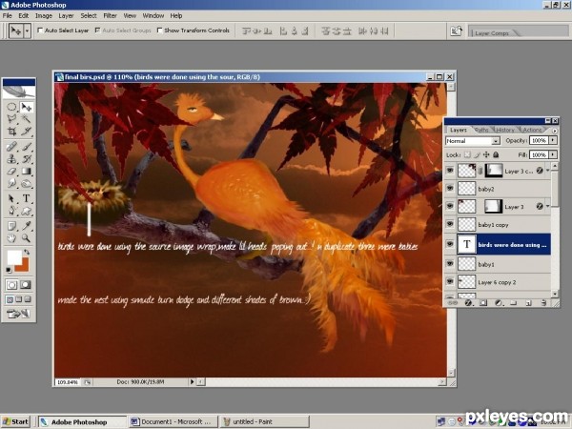Viewport: 572px width, 429px height.
Task: Click the Windows Start button
Action: 15,421
